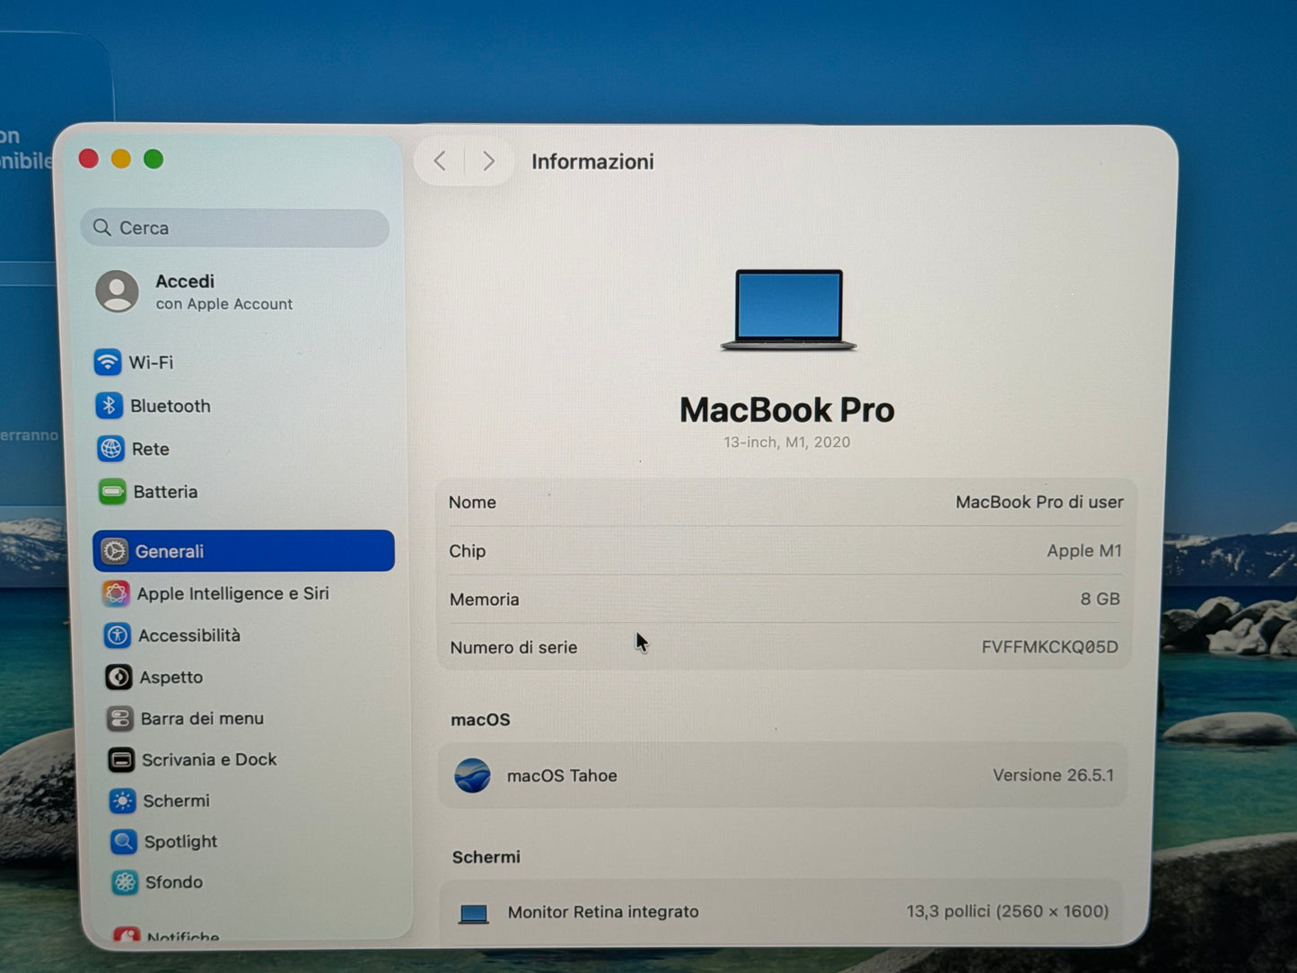
Task: Select Batteria label in sidebar
Action: [165, 492]
